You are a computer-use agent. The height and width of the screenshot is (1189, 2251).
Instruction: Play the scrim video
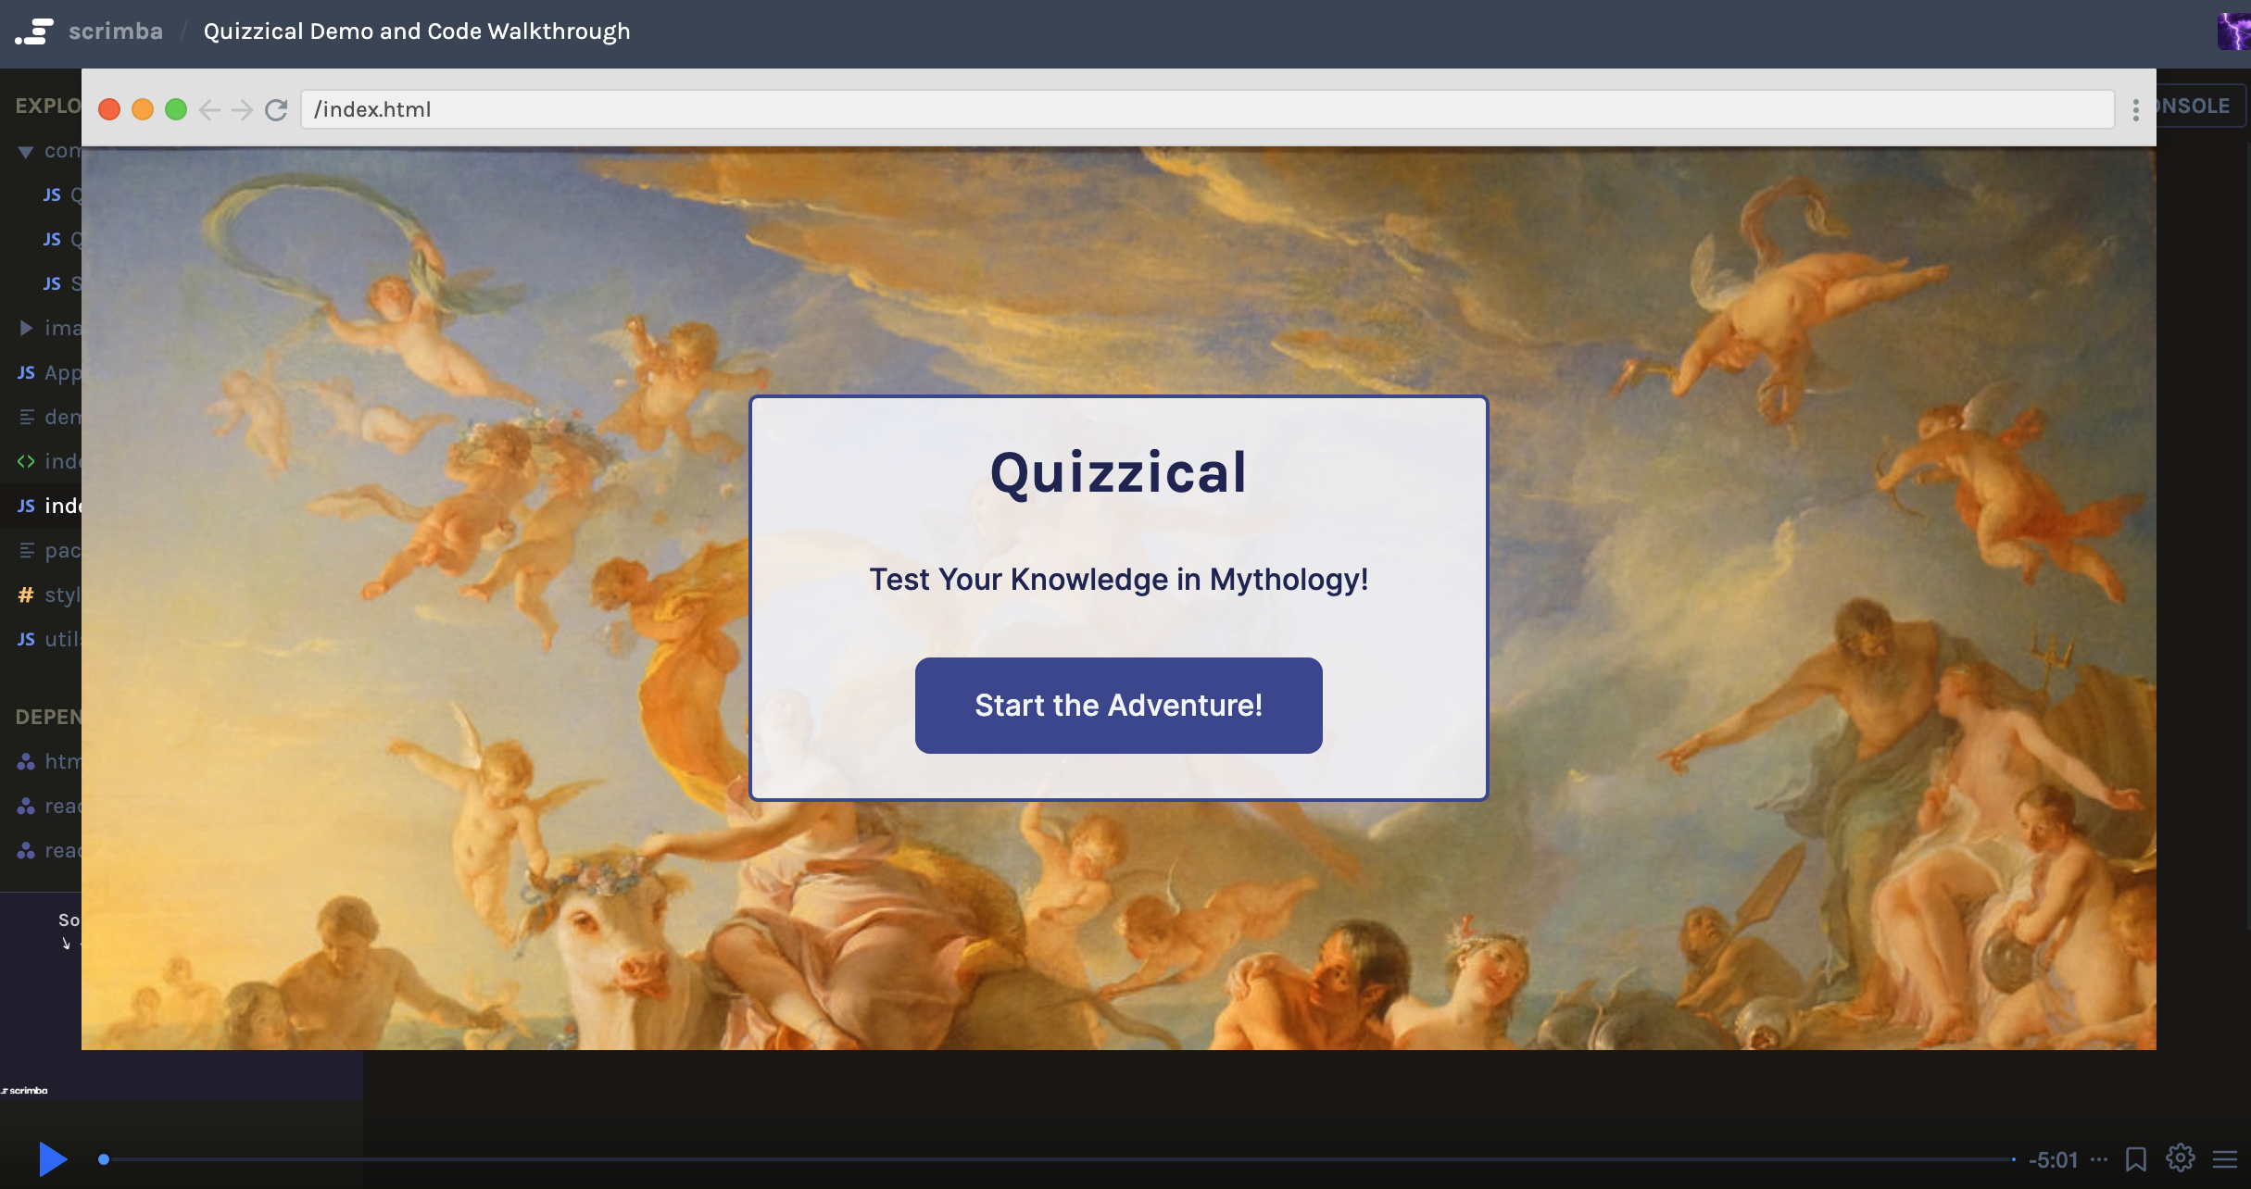coord(53,1158)
